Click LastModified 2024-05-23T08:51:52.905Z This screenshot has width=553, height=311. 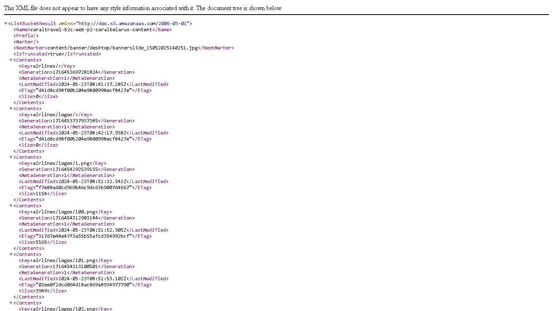pyautogui.click(x=93, y=230)
